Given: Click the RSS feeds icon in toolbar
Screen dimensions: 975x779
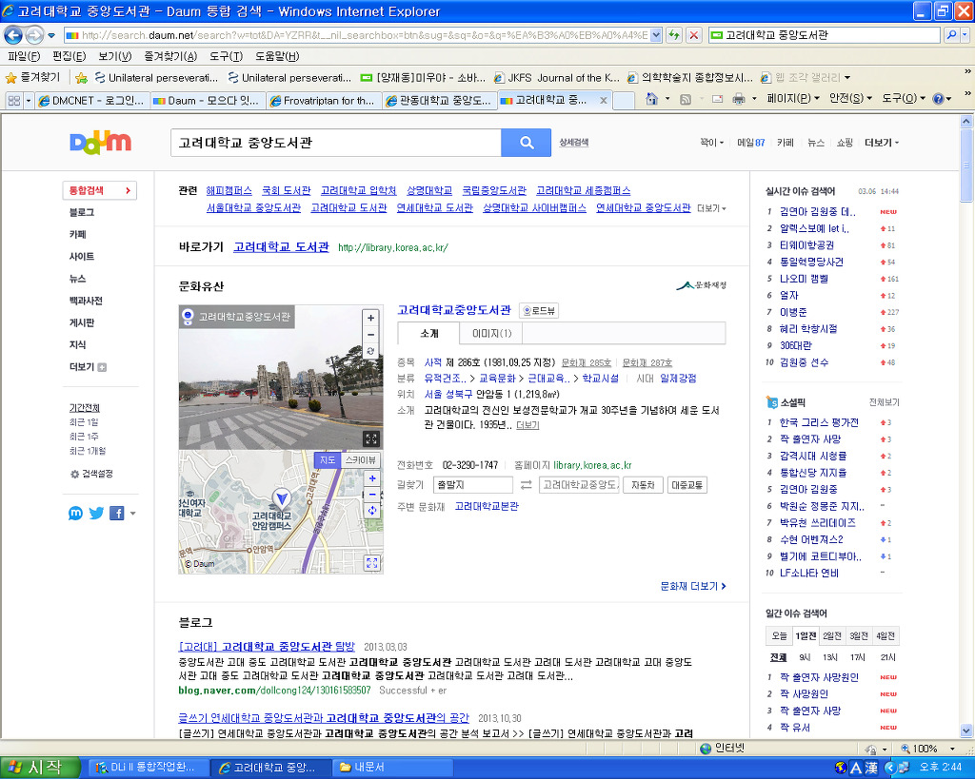Looking at the screenshot, I should pos(686,99).
